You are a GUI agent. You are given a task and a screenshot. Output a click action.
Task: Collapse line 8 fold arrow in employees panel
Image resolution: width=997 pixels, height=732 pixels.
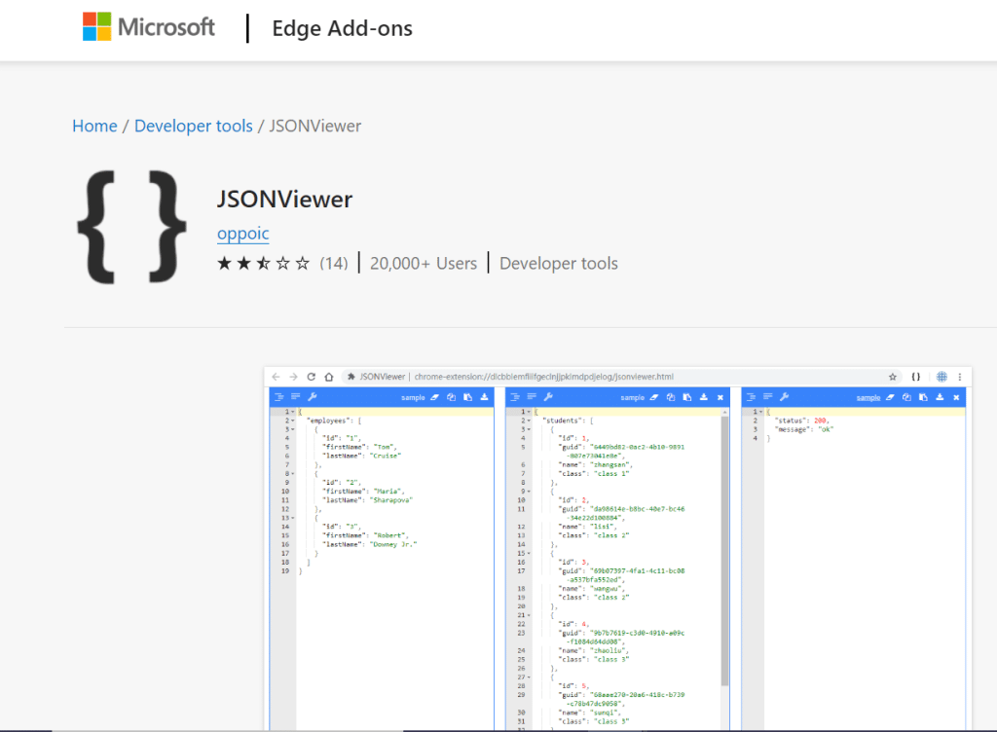(293, 473)
